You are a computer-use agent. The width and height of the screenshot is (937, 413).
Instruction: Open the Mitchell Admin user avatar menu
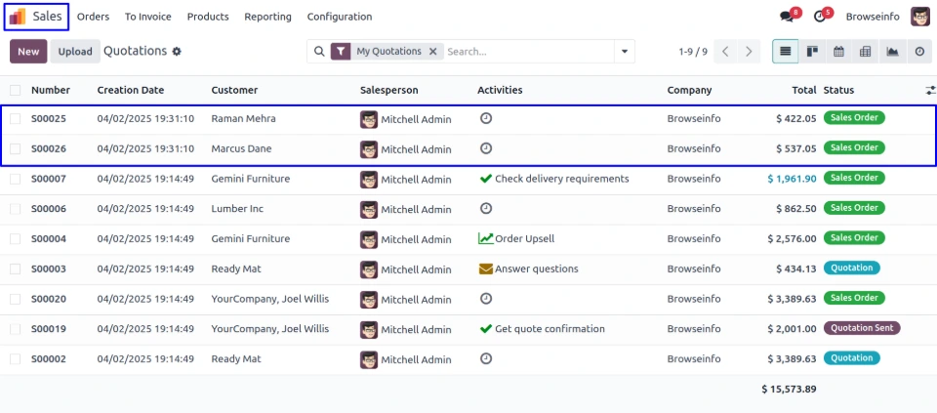pos(919,17)
